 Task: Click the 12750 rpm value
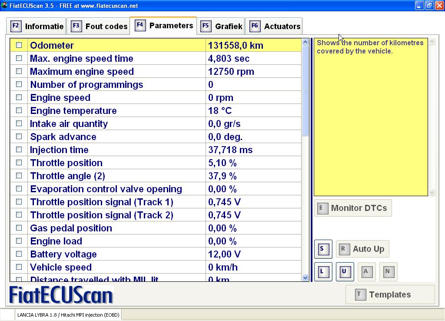click(231, 72)
